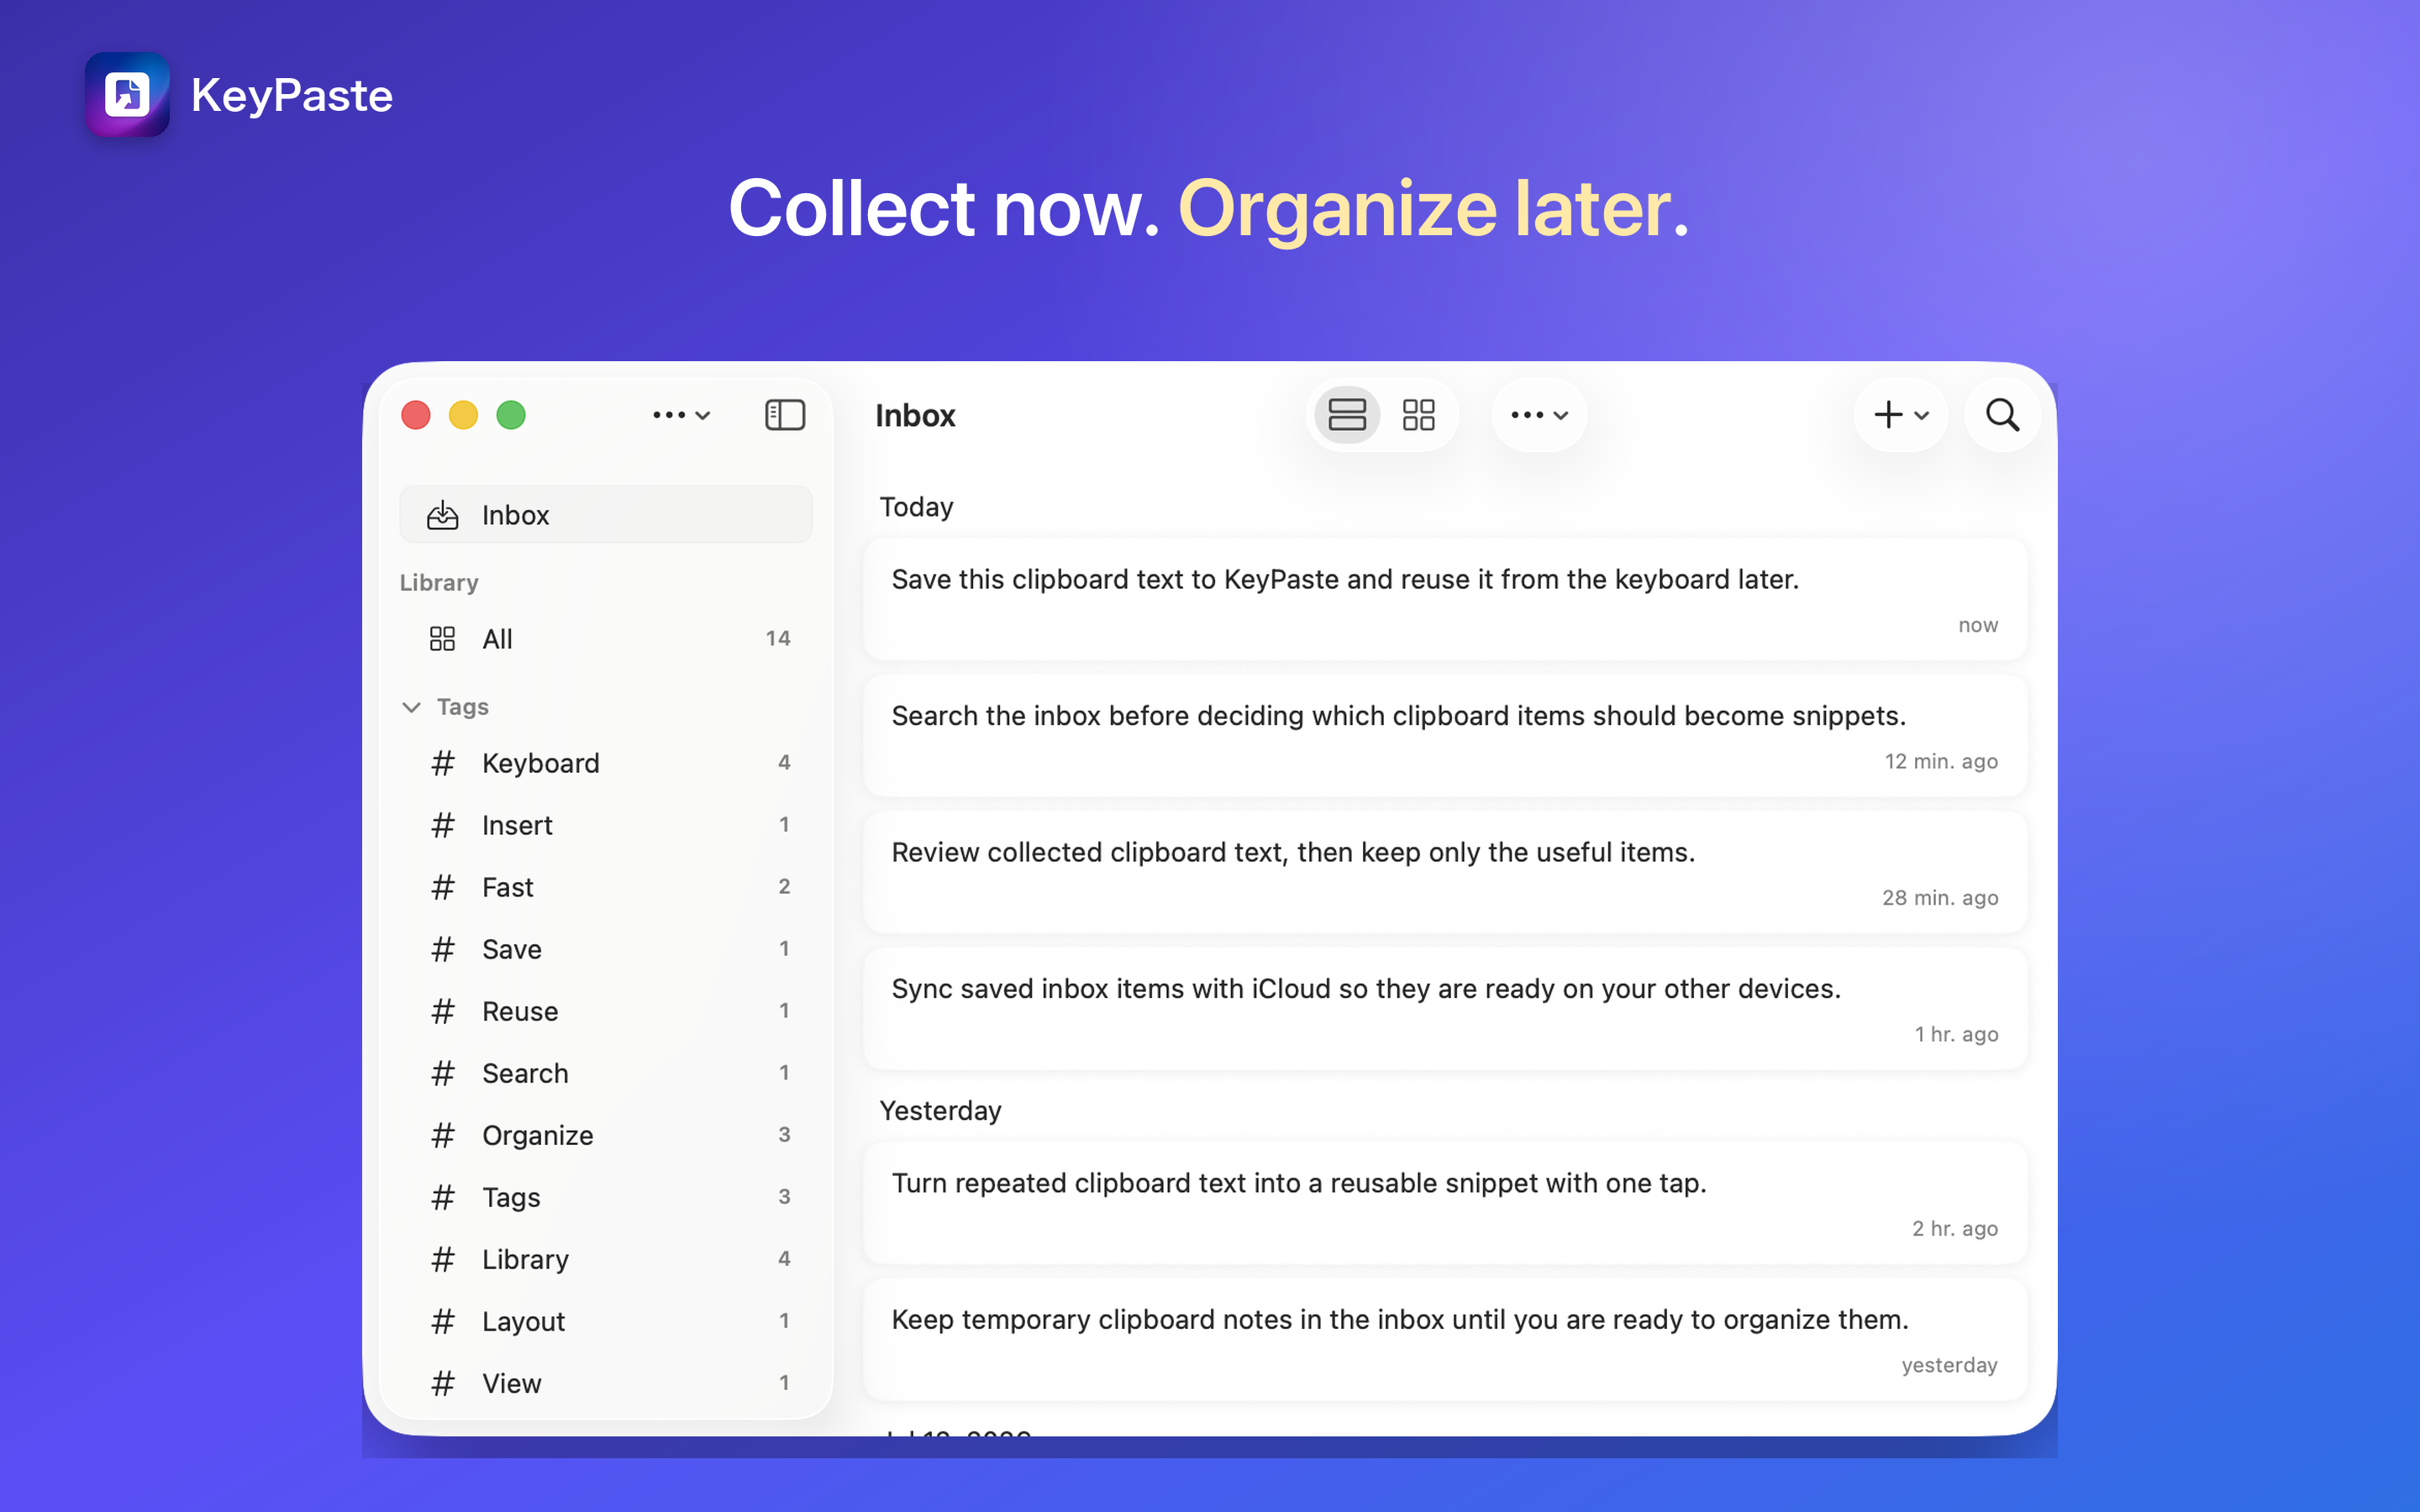
Task: Click the Today section header
Action: tap(916, 507)
